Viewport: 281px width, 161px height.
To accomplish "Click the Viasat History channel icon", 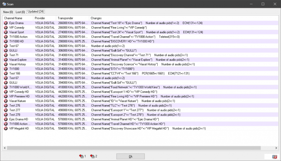I will coord(6,64).
